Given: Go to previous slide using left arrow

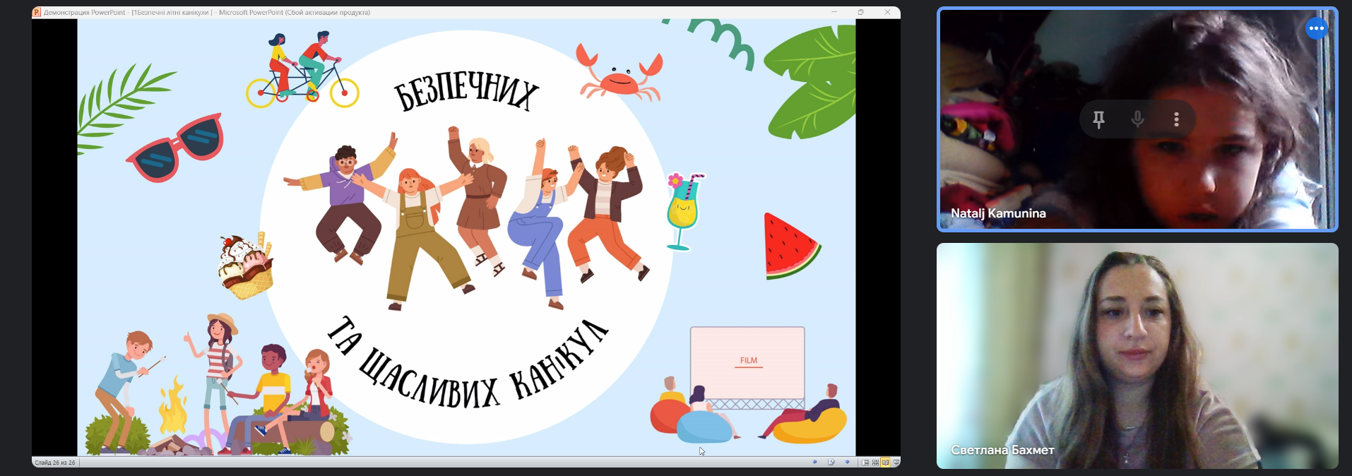Looking at the screenshot, I should point(814,463).
